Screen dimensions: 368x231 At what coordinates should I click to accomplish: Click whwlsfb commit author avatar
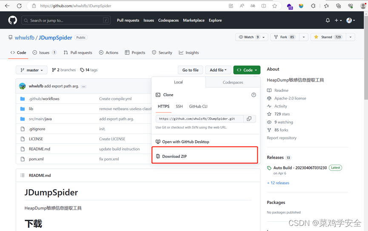(22, 86)
